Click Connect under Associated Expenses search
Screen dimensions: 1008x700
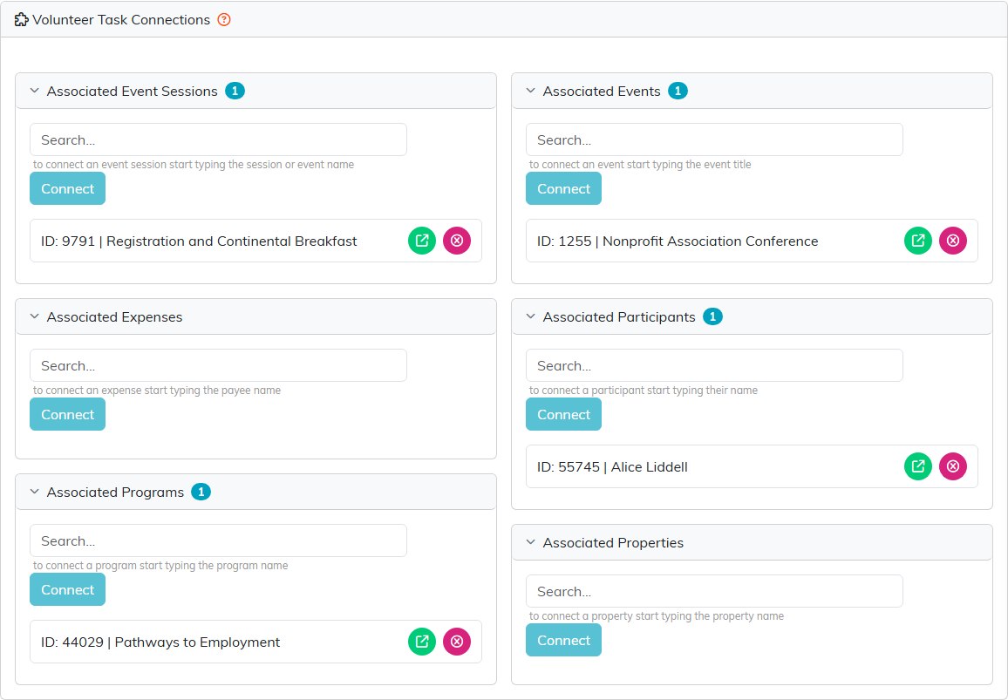tap(67, 415)
